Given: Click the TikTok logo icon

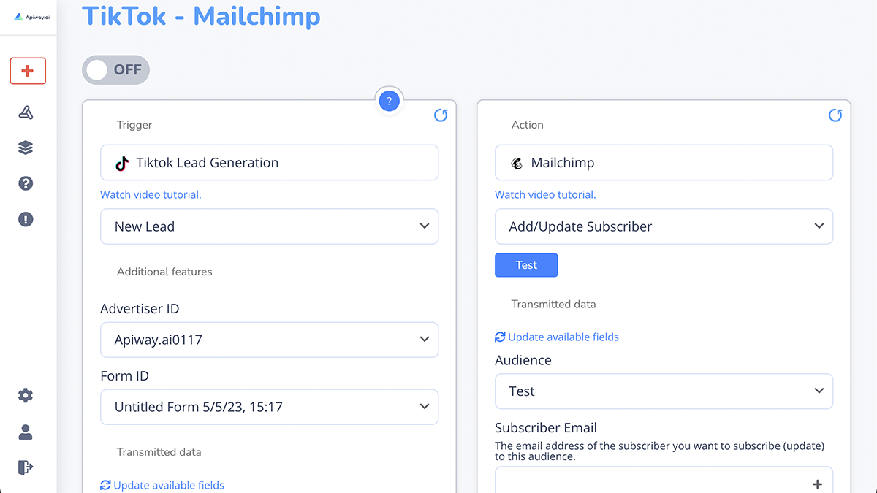Looking at the screenshot, I should click(122, 164).
